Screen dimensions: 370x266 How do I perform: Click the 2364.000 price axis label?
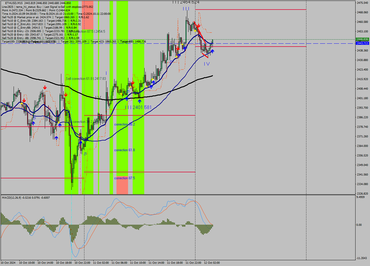362,146
